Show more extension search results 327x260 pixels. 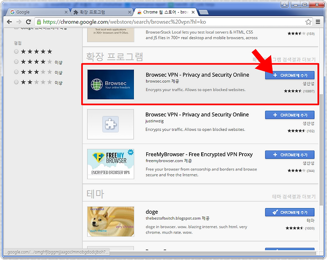click(284, 60)
